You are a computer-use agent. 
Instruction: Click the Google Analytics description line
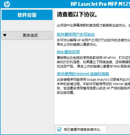click(x=93, y=80)
